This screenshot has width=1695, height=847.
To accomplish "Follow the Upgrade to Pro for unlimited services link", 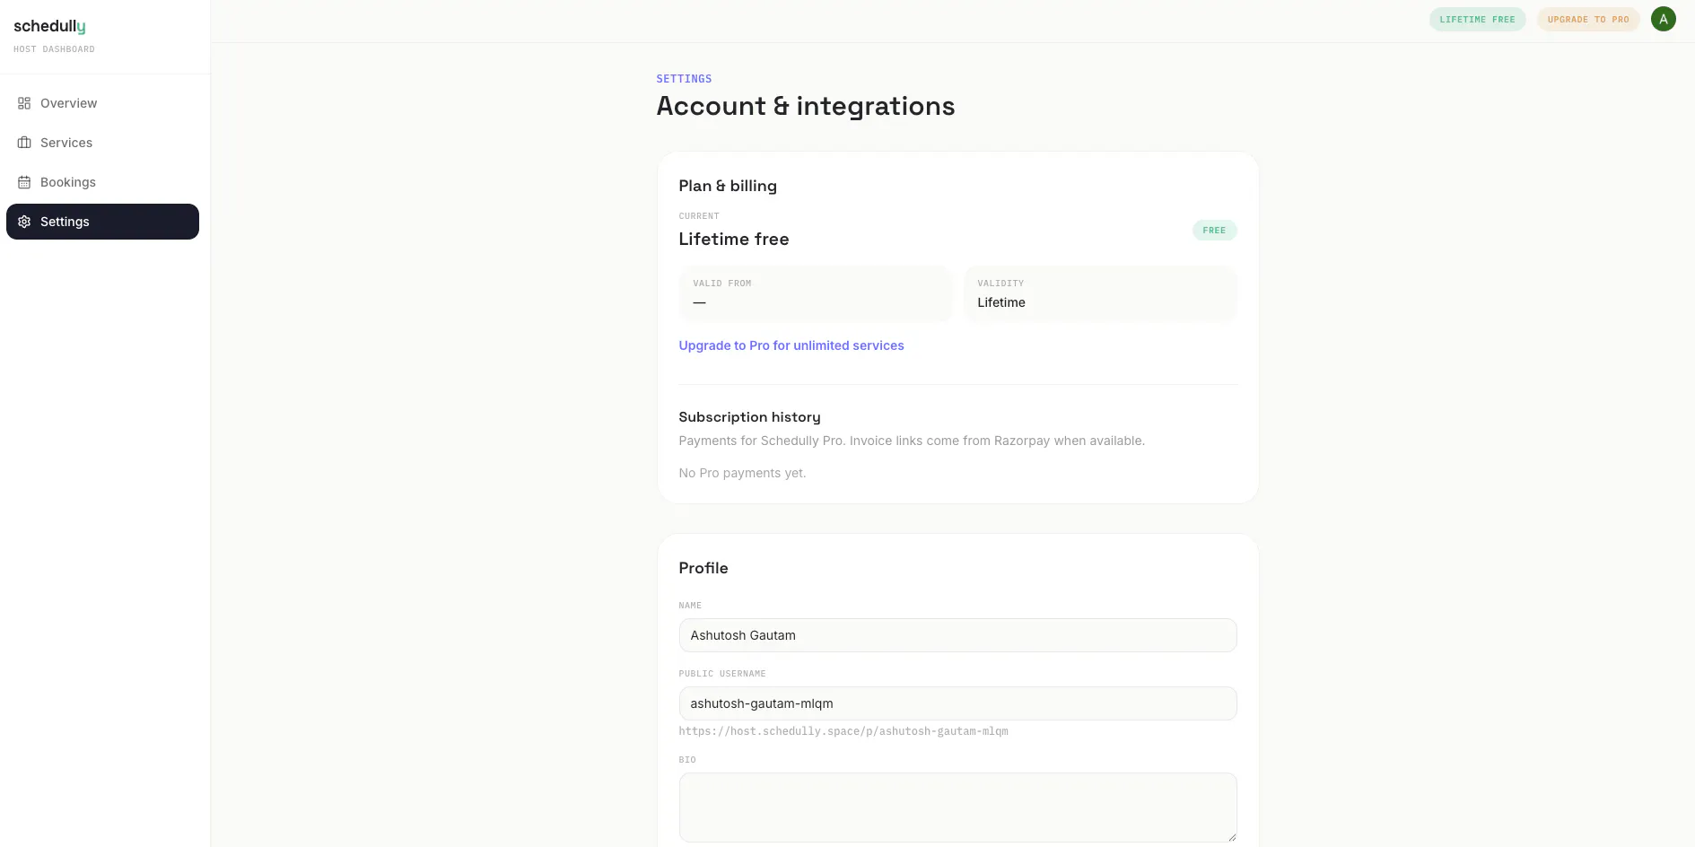I will [x=791, y=345].
